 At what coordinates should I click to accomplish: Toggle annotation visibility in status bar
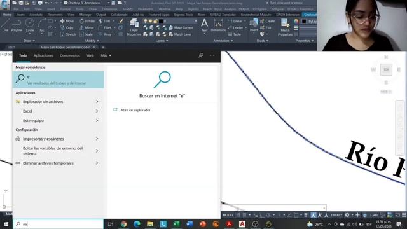coord(314,215)
